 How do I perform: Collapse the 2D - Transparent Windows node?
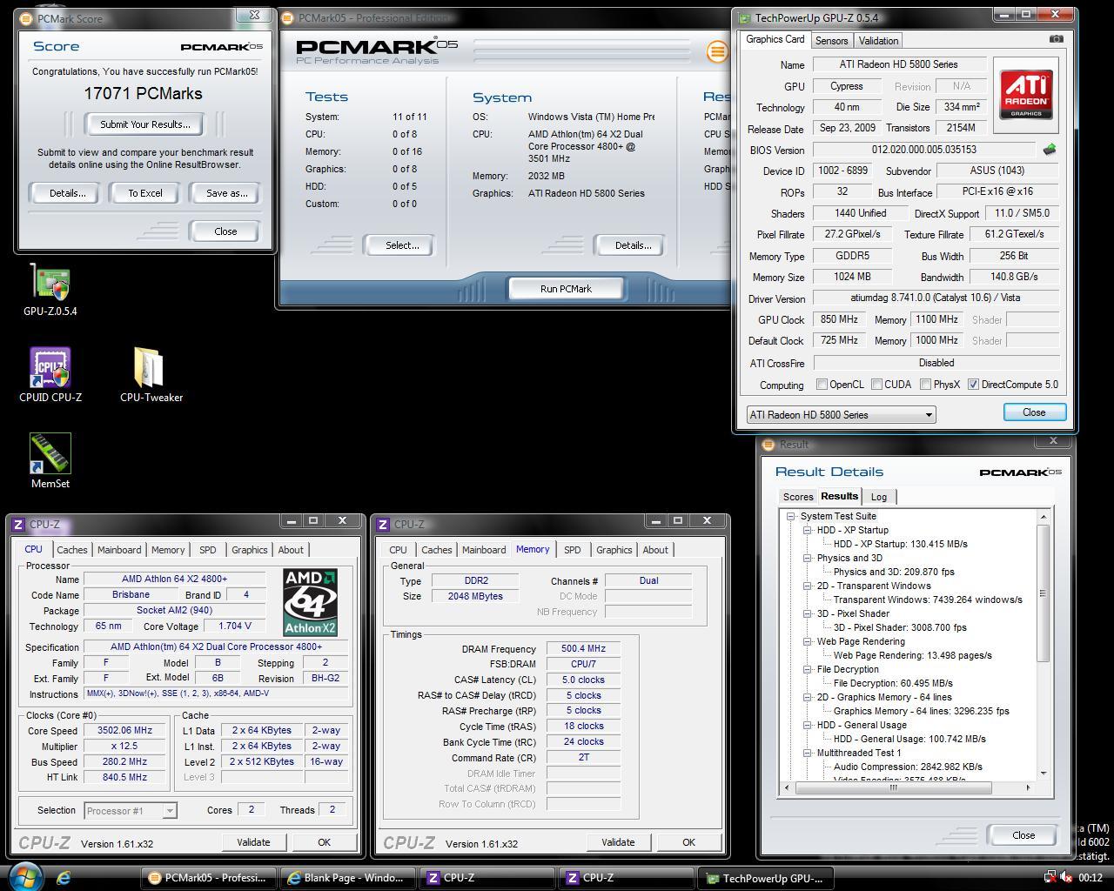coord(808,586)
